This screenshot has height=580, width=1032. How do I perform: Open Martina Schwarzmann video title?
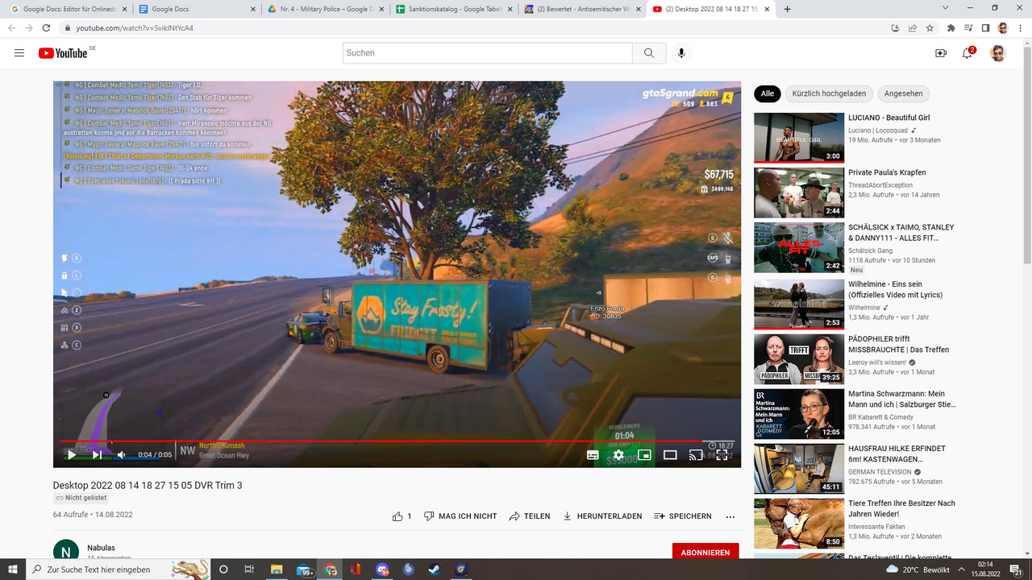click(x=901, y=400)
